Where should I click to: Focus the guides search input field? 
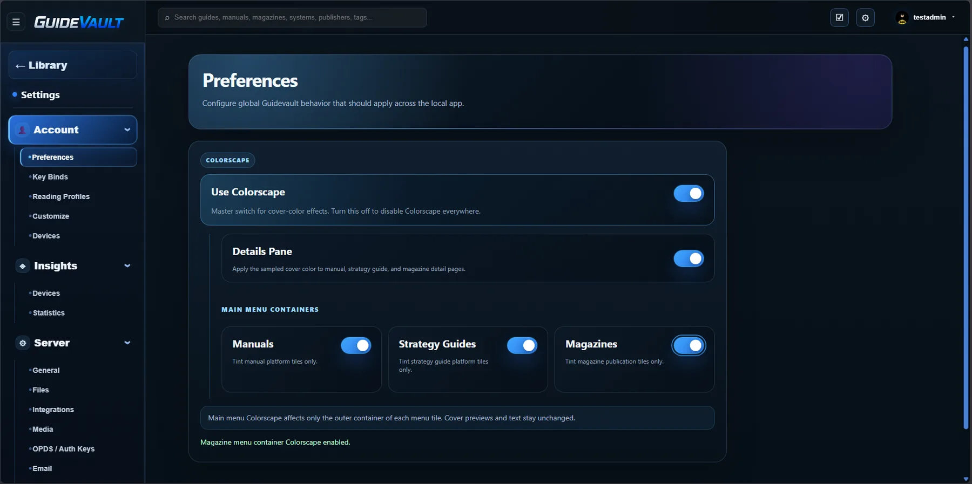[292, 18]
